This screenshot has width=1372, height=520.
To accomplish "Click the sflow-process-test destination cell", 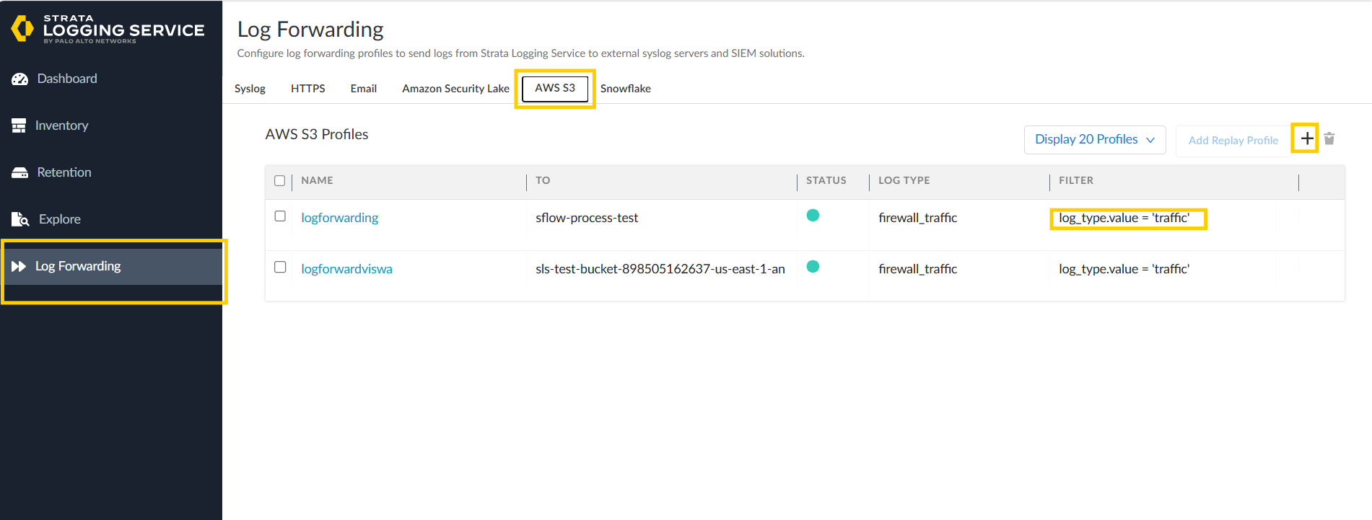I will 587,218.
